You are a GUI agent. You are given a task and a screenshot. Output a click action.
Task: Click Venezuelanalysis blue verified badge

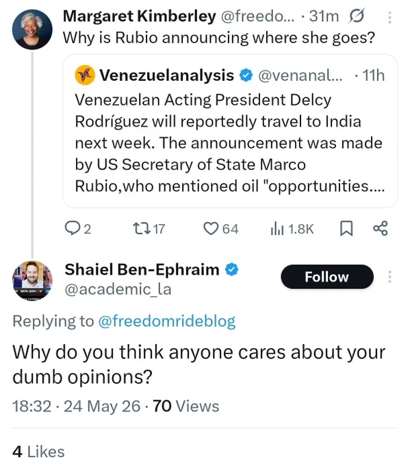246,75
